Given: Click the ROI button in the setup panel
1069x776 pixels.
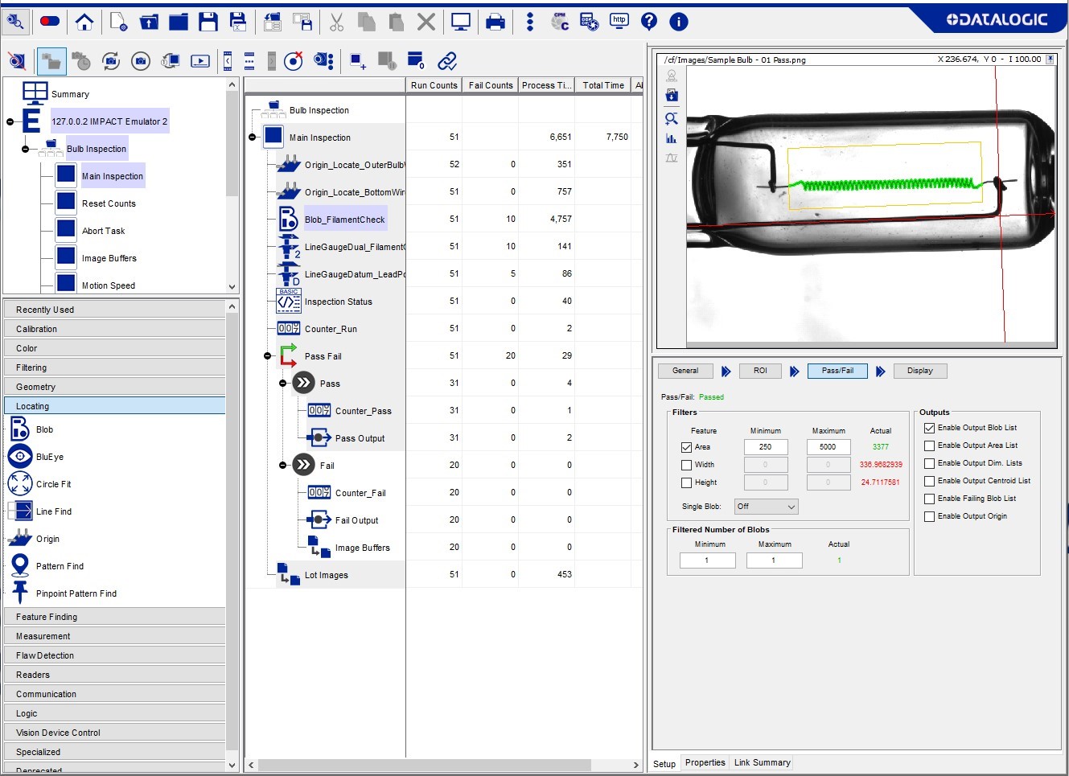Looking at the screenshot, I should click(759, 371).
